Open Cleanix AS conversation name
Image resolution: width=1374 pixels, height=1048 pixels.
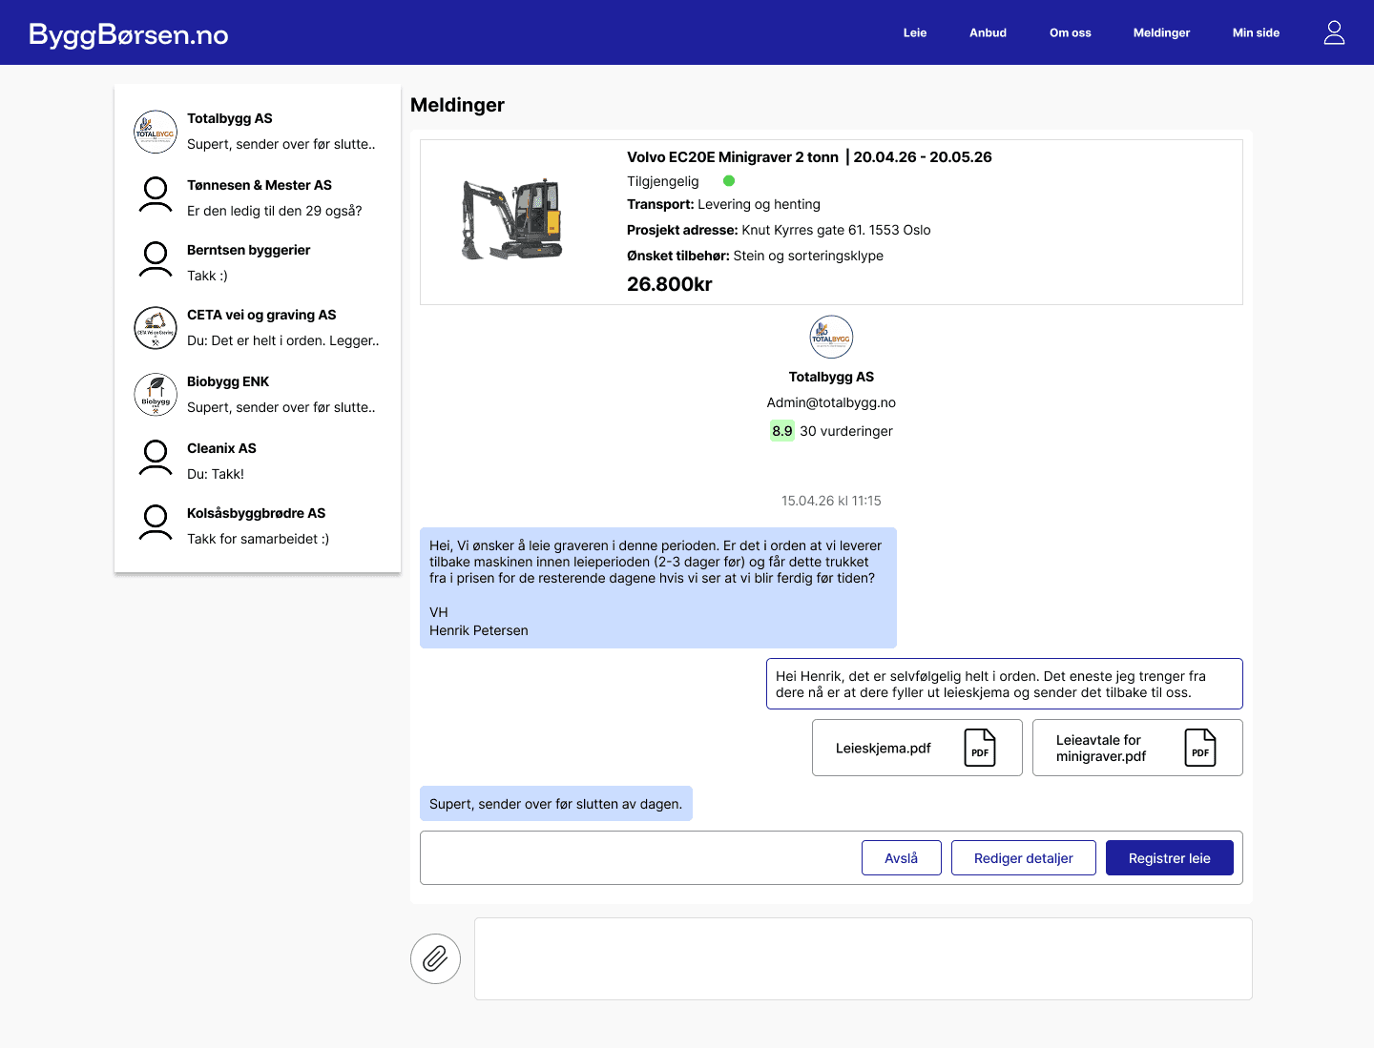221,448
